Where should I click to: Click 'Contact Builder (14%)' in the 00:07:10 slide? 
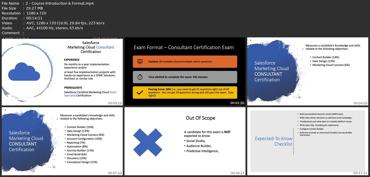tap(80, 127)
